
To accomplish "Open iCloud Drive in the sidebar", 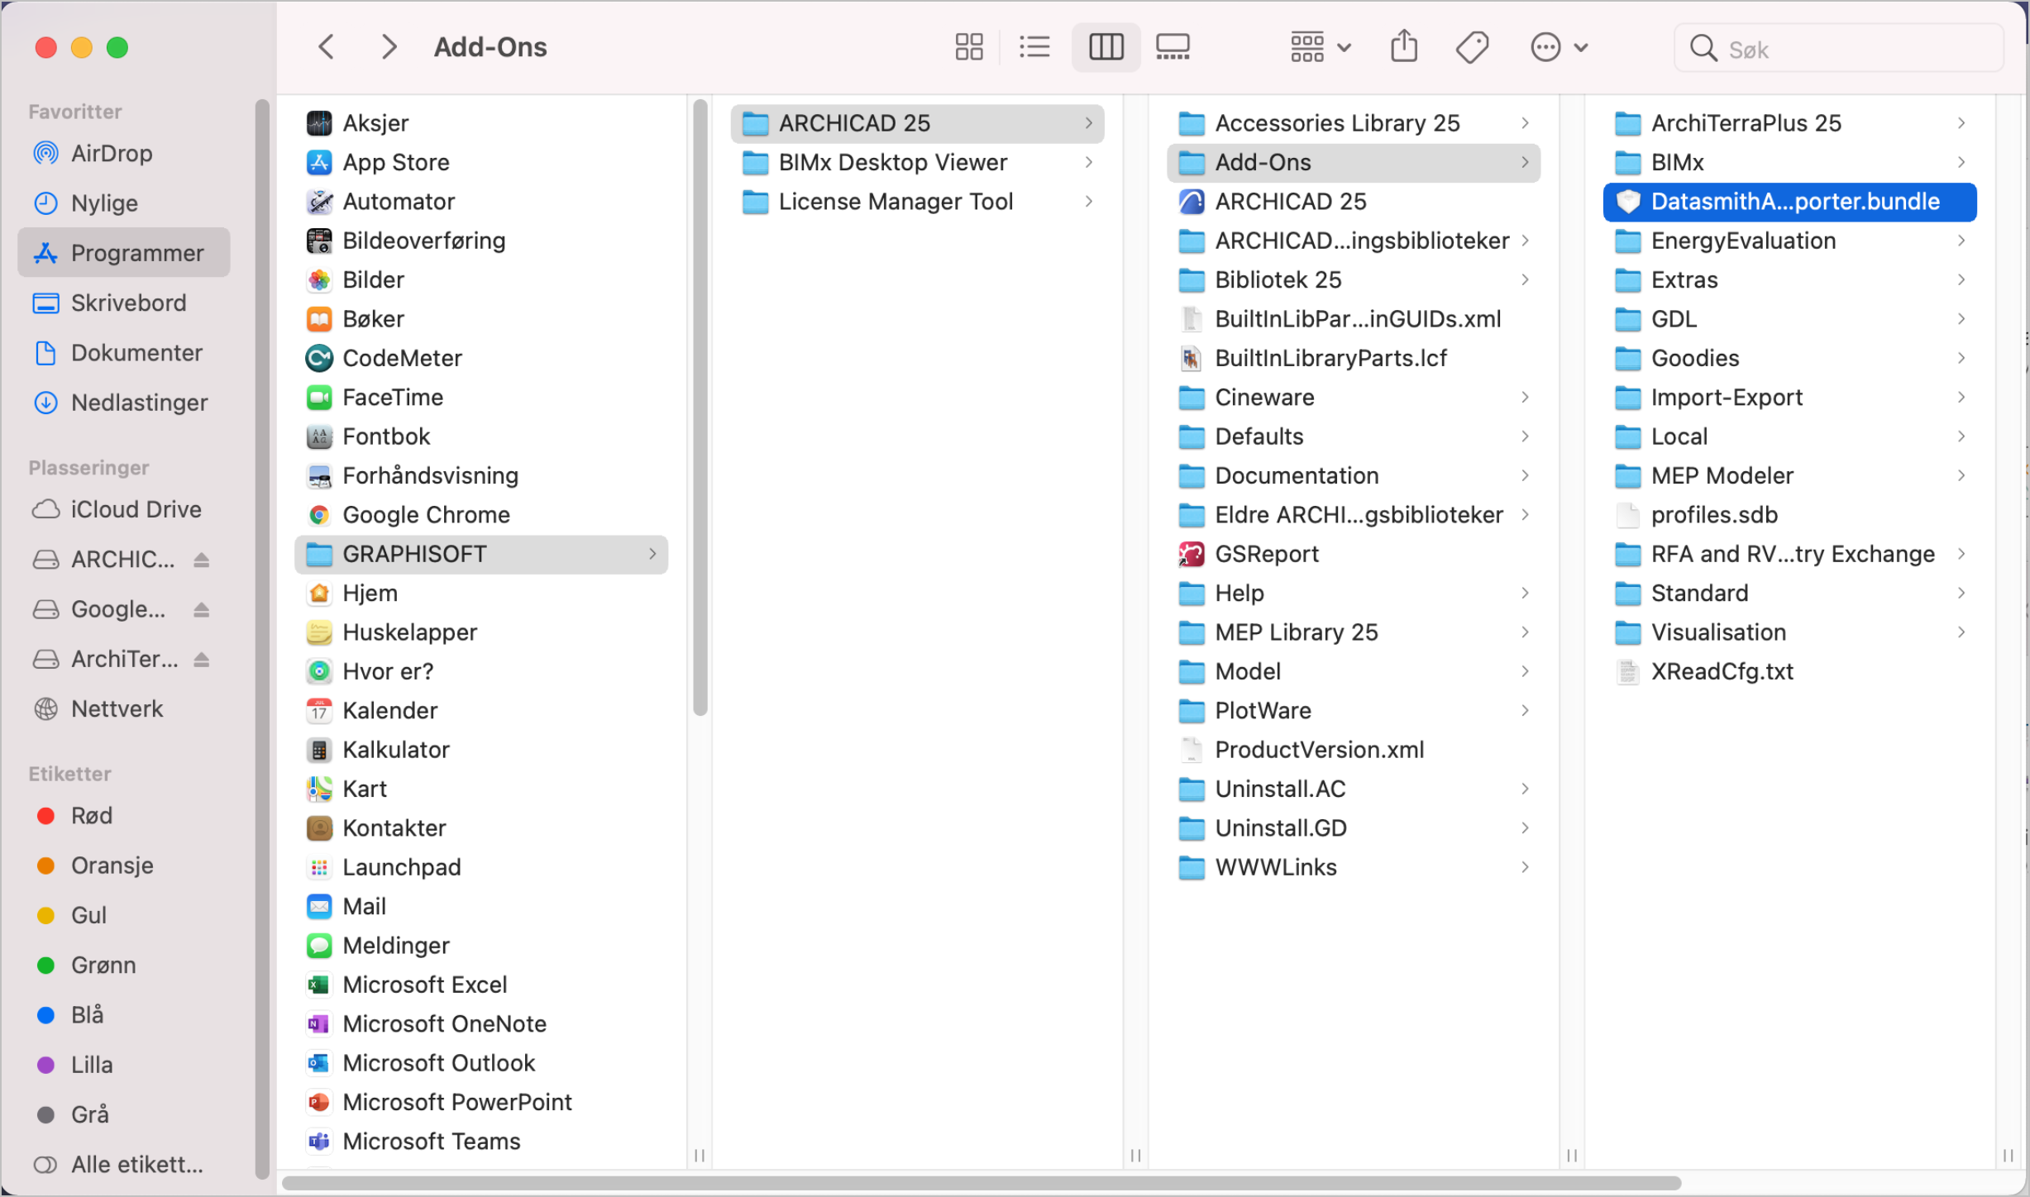I will pyautogui.click(x=124, y=509).
